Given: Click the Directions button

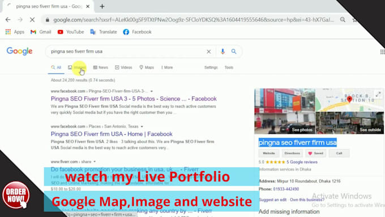Looking at the screenshot, I should click(x=292, y=153).
